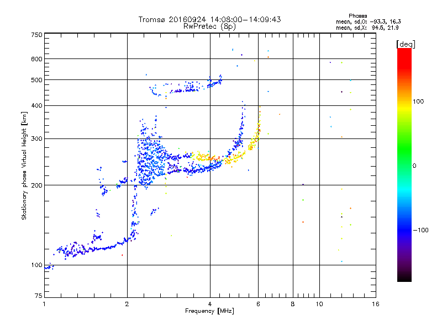Viewport: 442px width, 331px height.
Task: Click the y-axis tick label '75'
Action: click(39, 296)
